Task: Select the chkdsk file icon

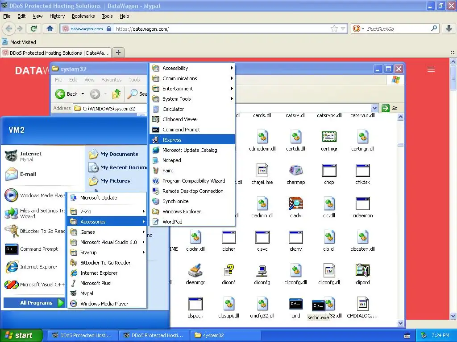Action: tap(362, 171)
